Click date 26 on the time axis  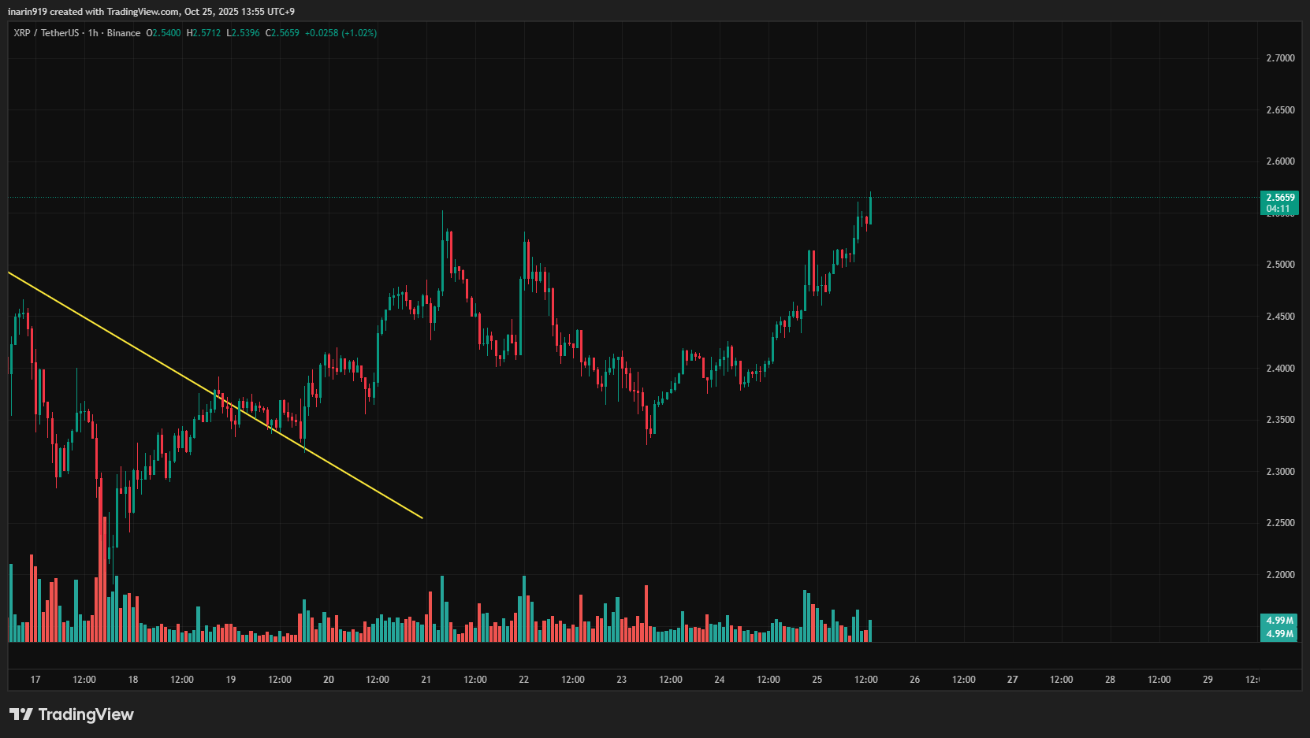tap(914, 680)
